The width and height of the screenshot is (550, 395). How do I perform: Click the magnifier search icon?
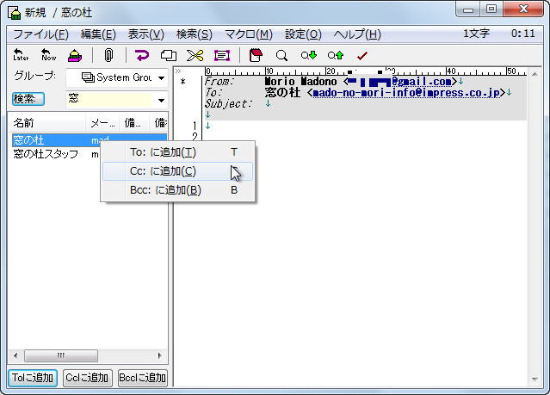(x=281, y=55)
